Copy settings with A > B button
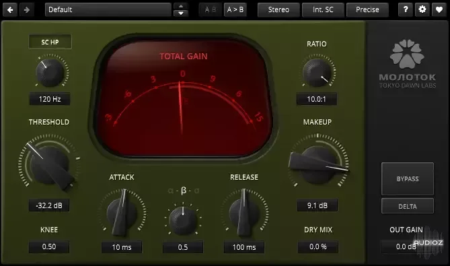The image size is (450, 266). 235,10
